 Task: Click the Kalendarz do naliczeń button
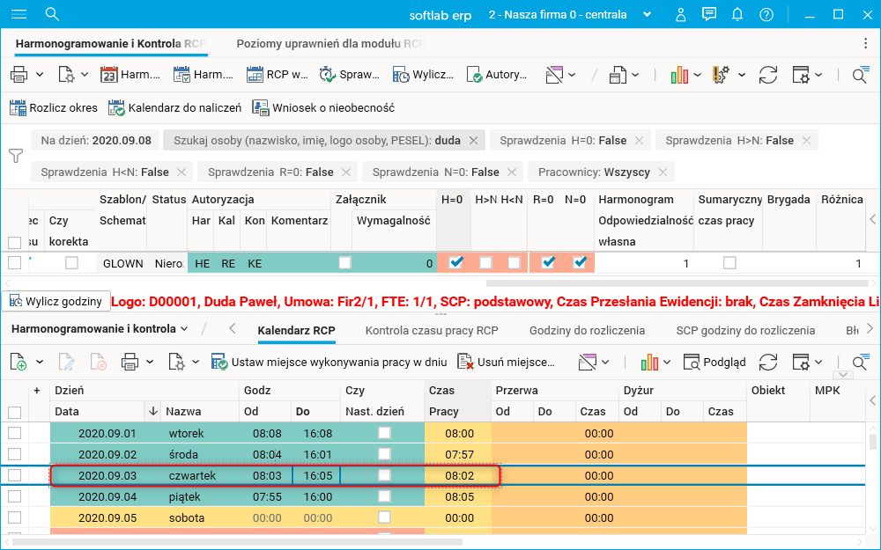click(174, 107)
